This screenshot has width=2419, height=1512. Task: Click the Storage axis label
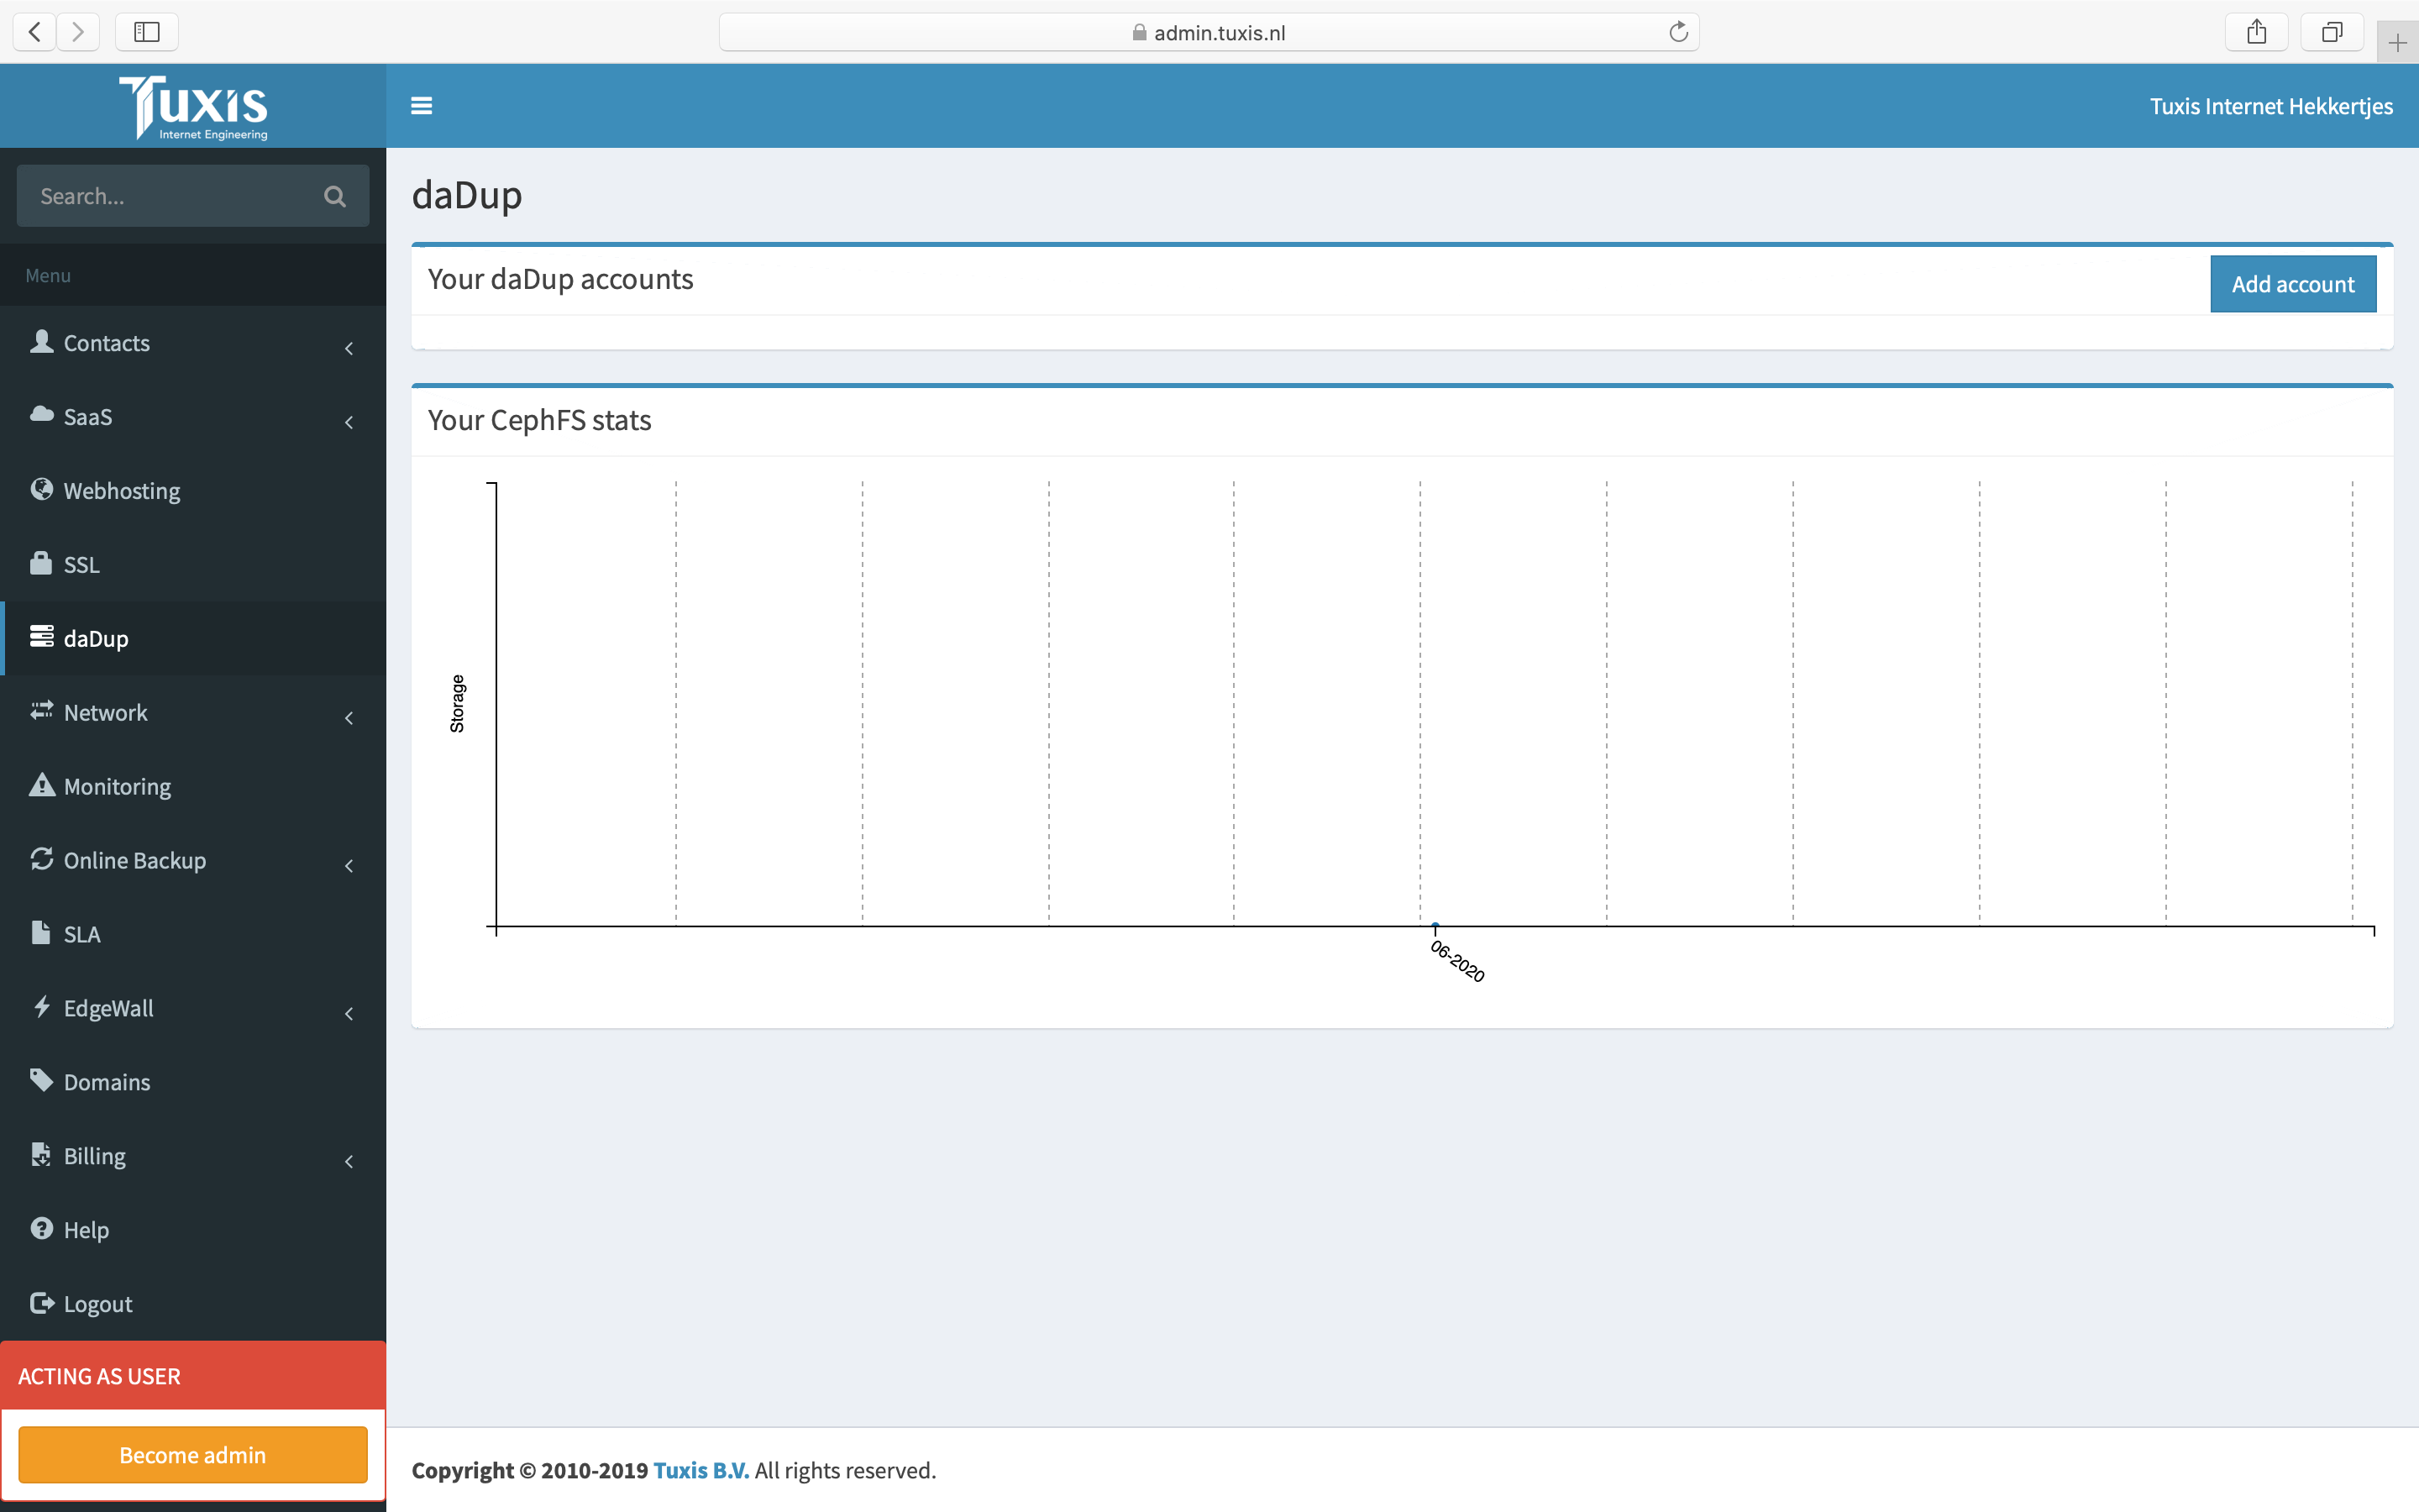pos(457,703)
